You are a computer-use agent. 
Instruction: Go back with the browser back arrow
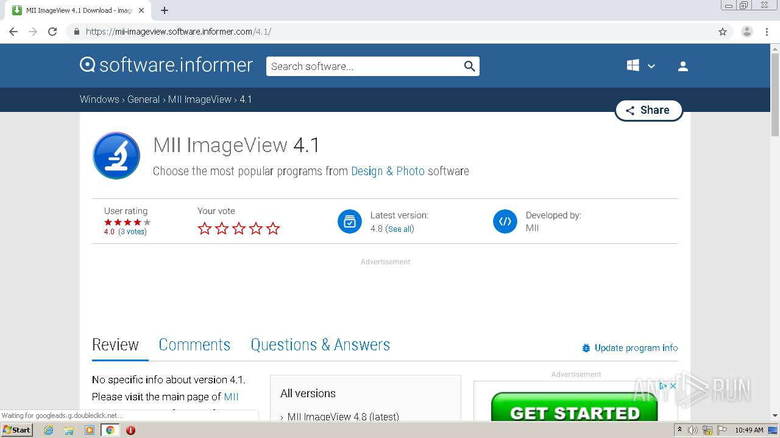(x=13, y=32)
